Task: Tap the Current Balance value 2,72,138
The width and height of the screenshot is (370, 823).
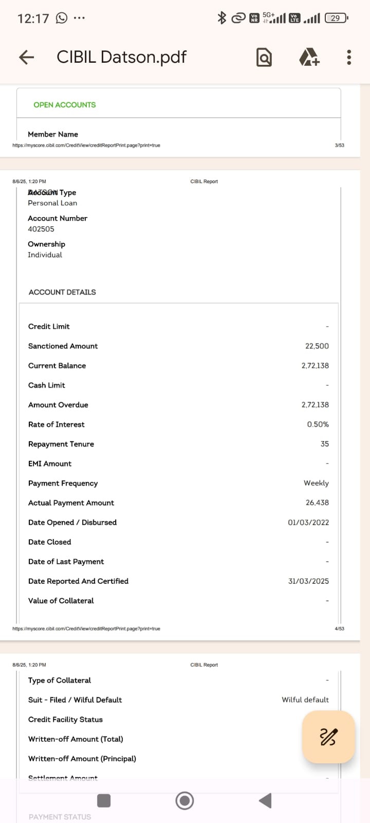Action: [315, 366]
